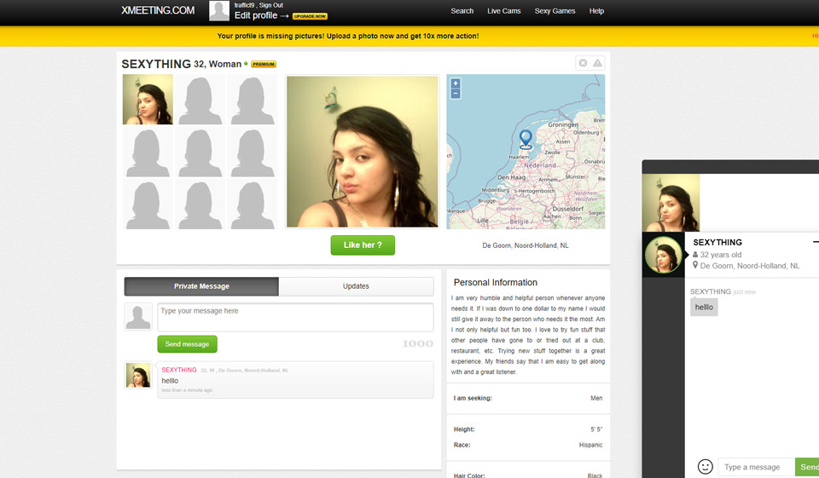Minimize the SEXYTHING chat window
819x478 pixels.
coord(816,242)
